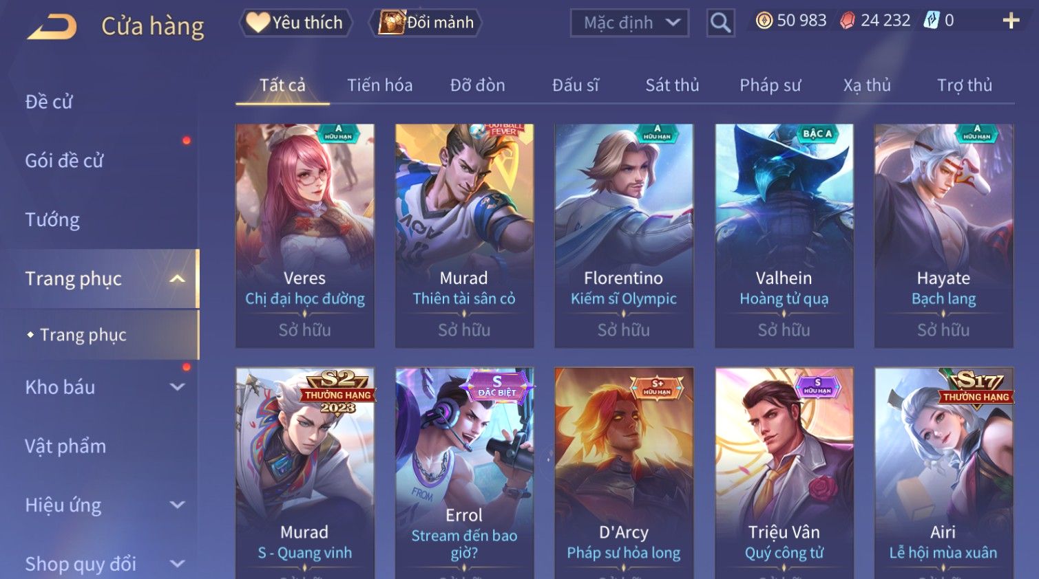Image resolution: width=1039 pixels, height=579 pixels.
Task: Switch to the Sát thủ tab
Action: (x=672, y=85)
